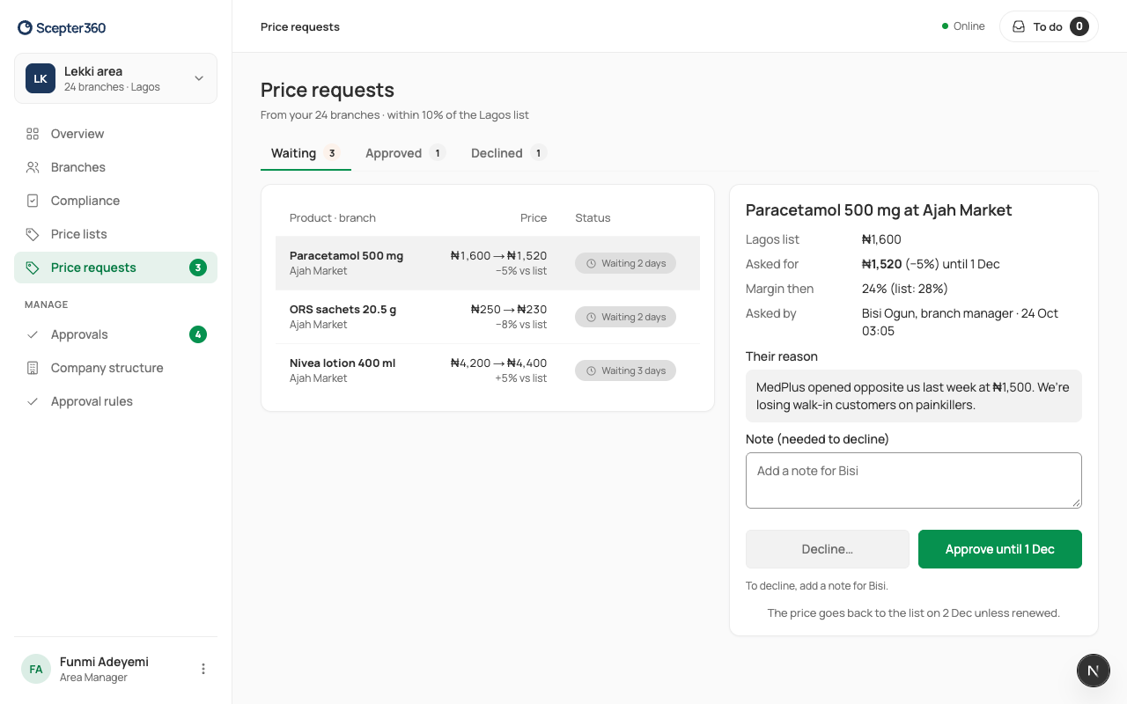Click the Branches people icon
This screenshot has height=704, width=1127.
click(x=33, y=167)
